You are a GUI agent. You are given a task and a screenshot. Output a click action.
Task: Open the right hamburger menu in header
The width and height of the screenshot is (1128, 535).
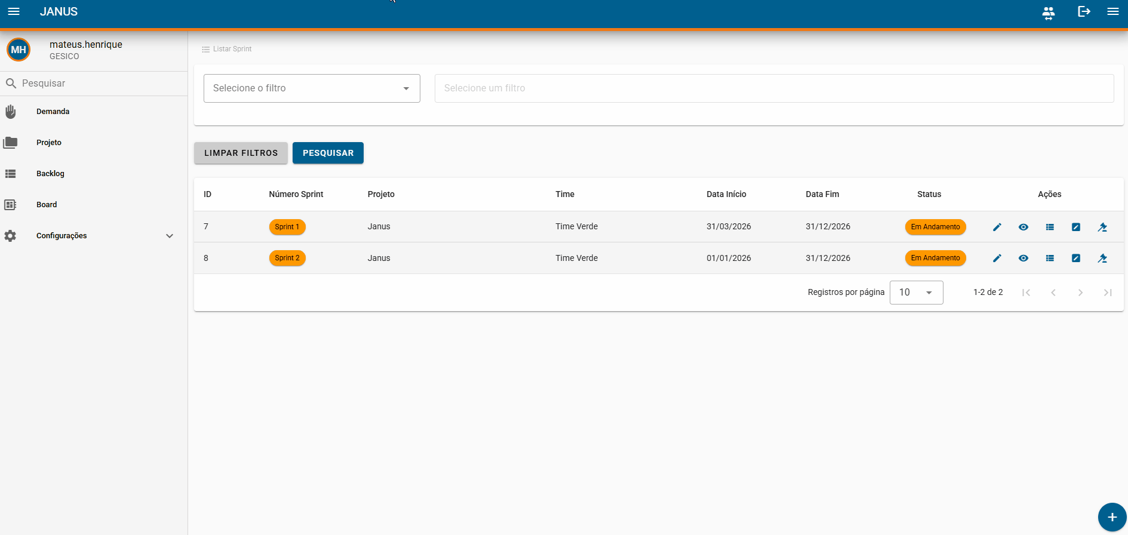[1112, 11]
